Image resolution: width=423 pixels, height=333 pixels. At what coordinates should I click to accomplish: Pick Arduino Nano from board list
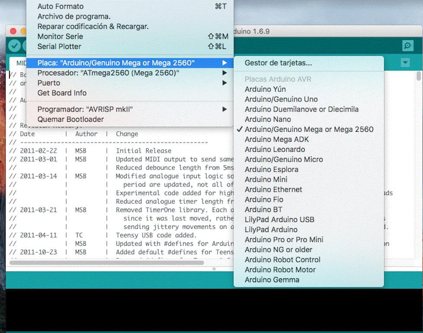[268, 119]
